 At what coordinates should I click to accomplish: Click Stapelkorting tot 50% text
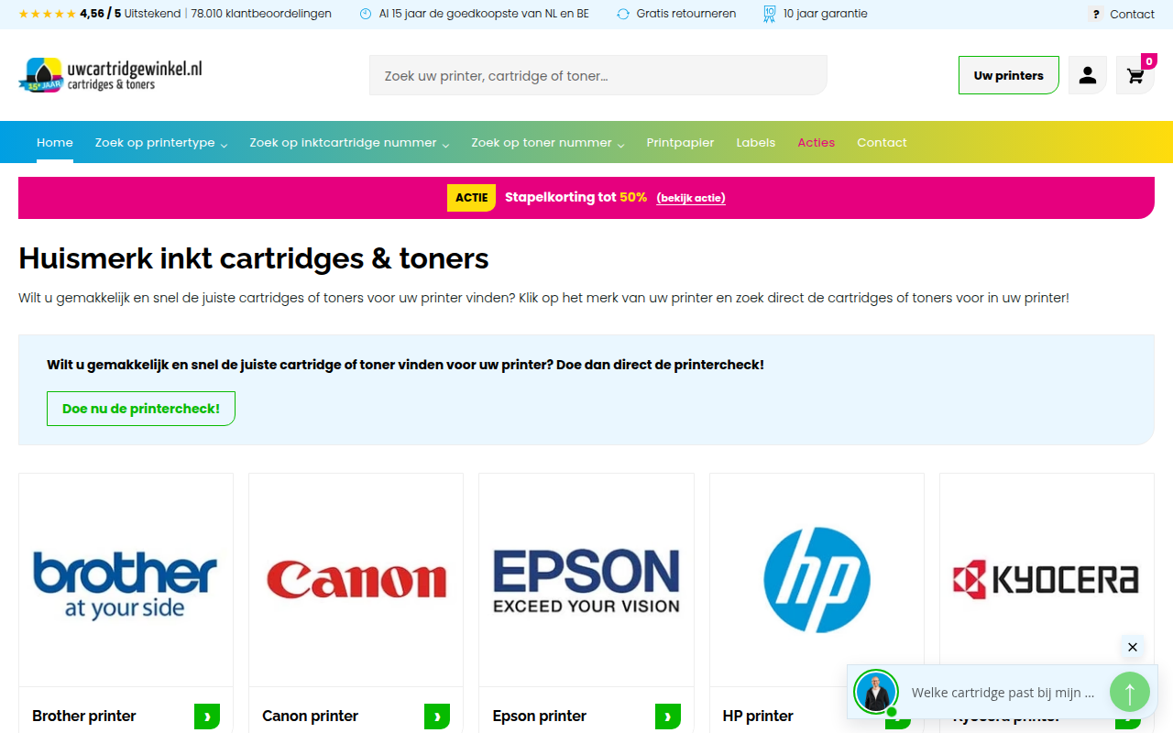576,197
